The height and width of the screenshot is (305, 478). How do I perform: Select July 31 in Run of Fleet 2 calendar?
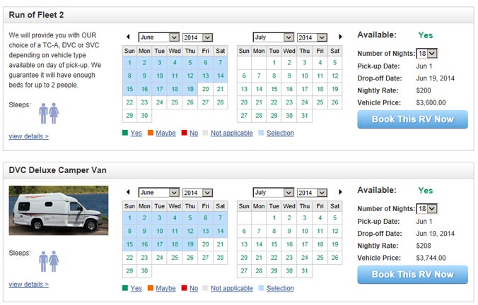pos(305,116)
